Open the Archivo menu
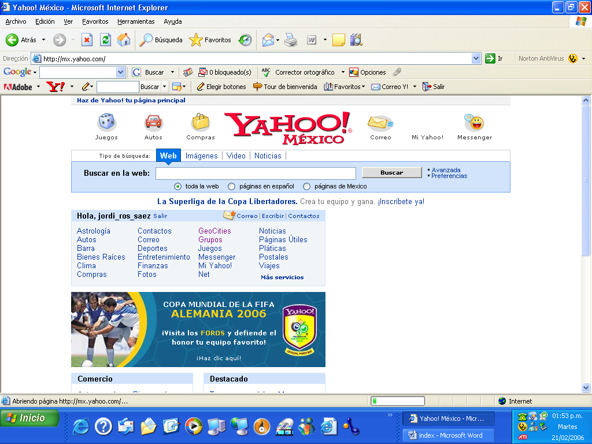The width and height of the screenshot is (592, 444). [x=16, y=21]
